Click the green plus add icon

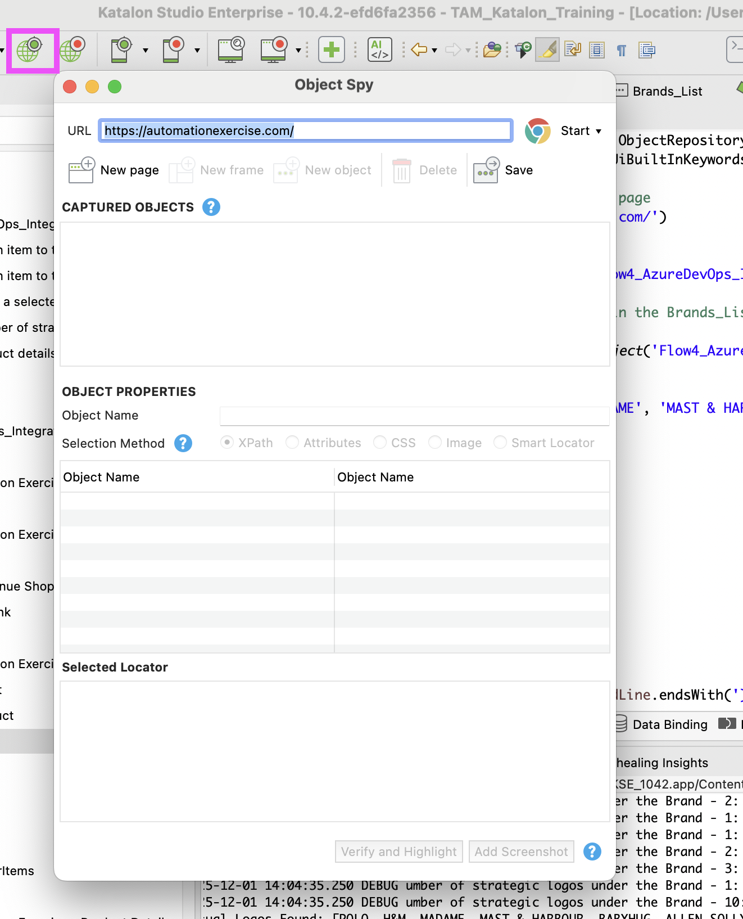click(x=332, y=50)
